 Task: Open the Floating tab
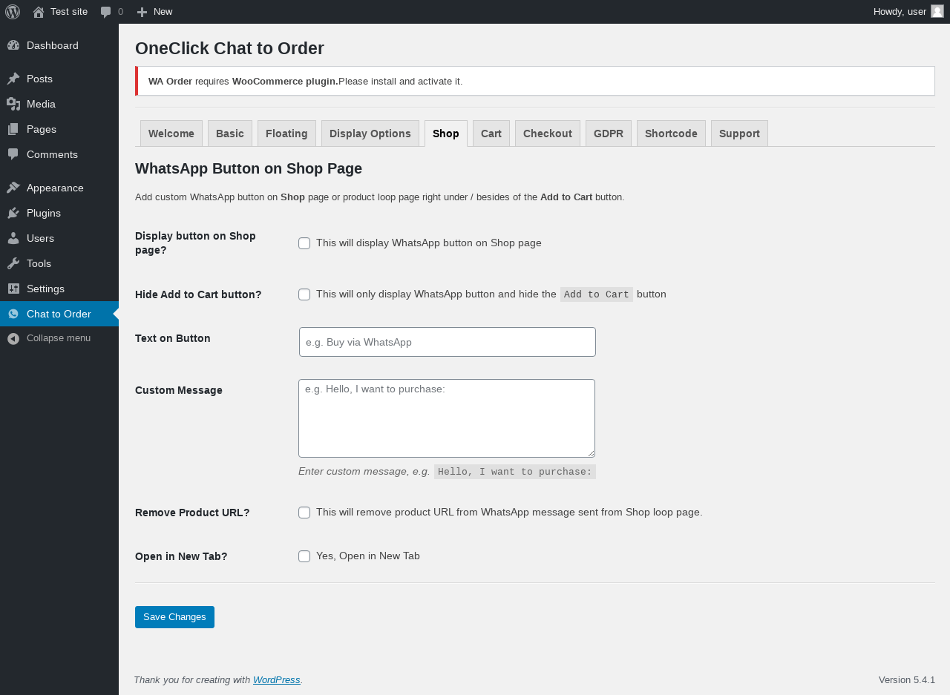tap(286, 134)
